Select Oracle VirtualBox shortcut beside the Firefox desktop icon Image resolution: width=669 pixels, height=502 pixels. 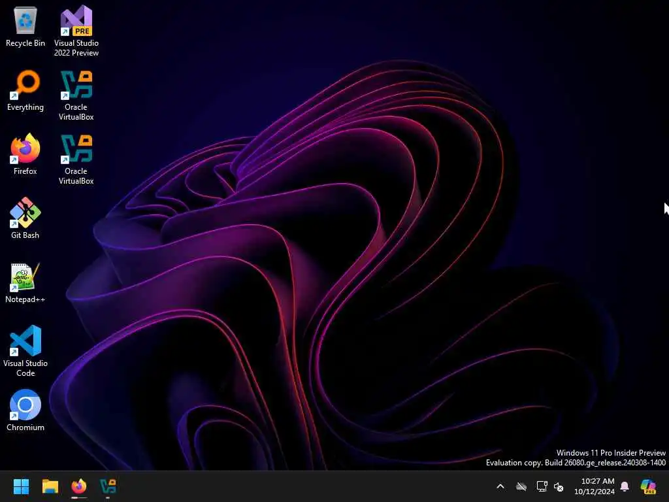[76, 159]
